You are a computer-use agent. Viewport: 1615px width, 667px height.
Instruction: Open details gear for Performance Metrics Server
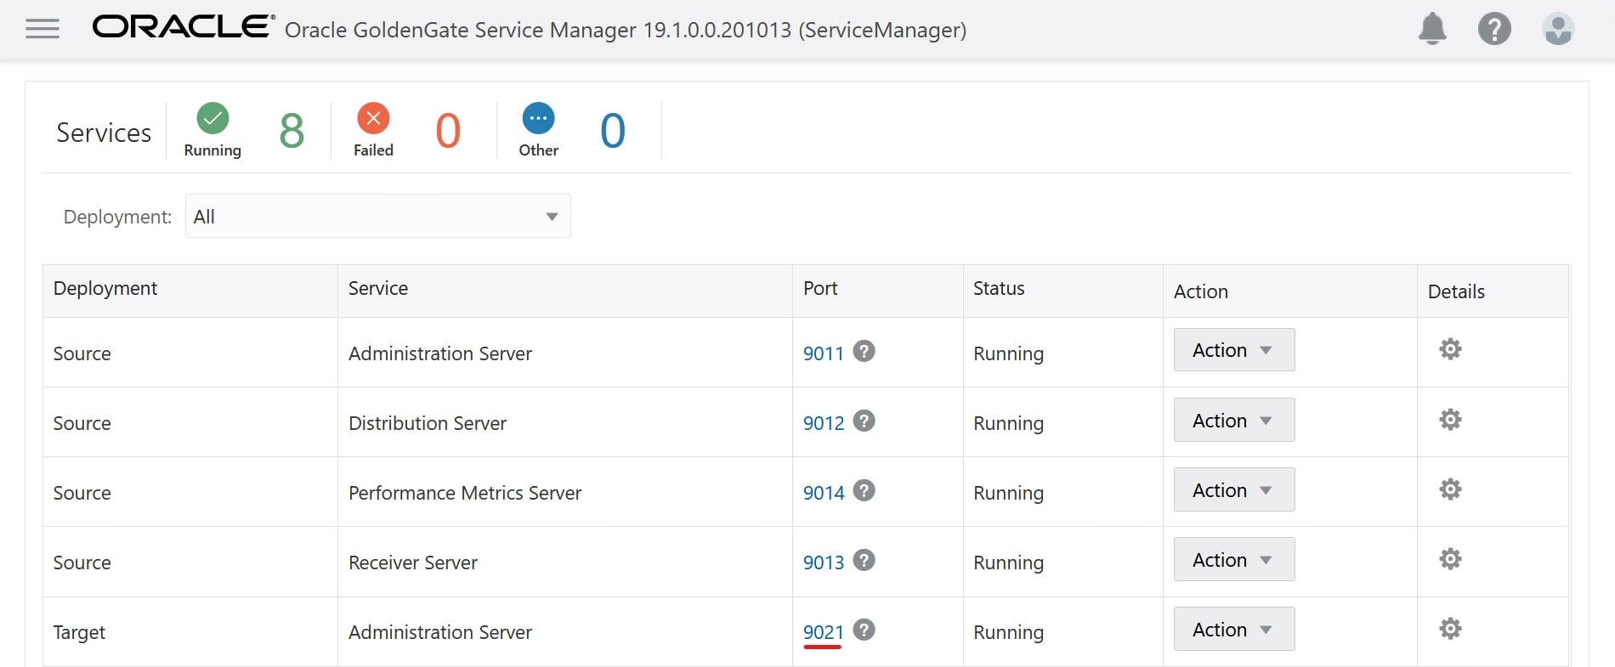pos(1450,489)
